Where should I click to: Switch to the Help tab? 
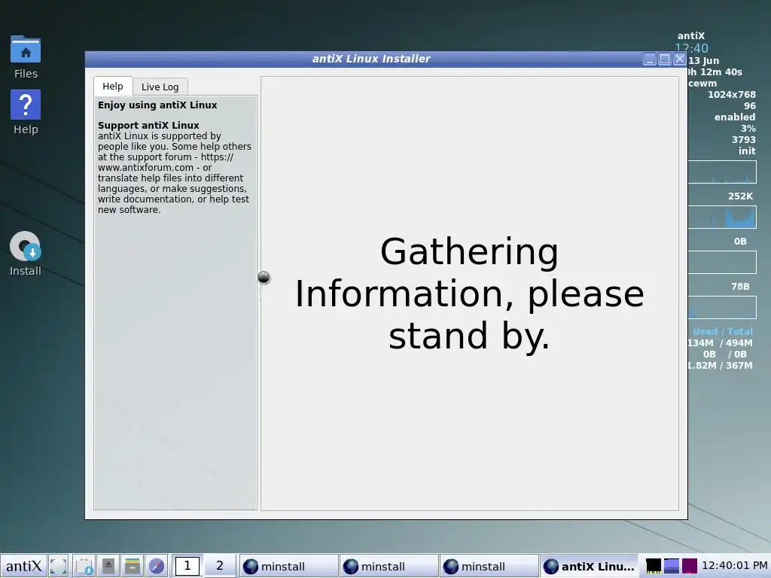coord(113,86)
